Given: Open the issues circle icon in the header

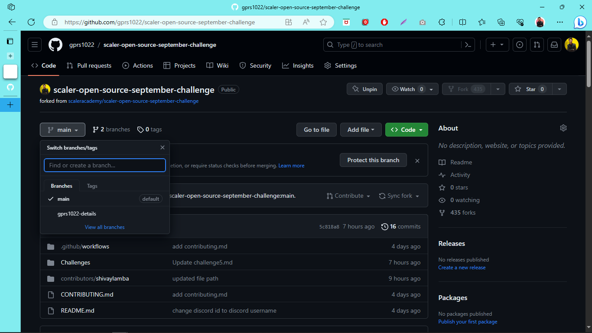Looking at the screenshot, I should (519, 44).
